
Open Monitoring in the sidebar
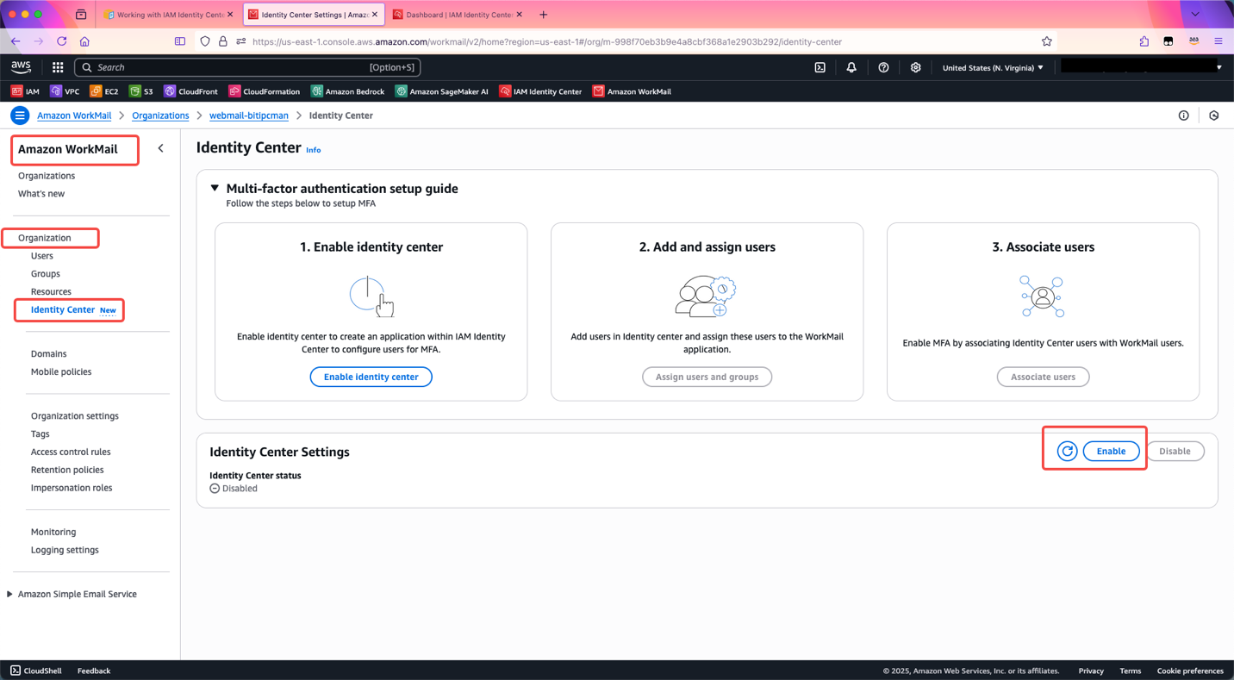(53, 533)
